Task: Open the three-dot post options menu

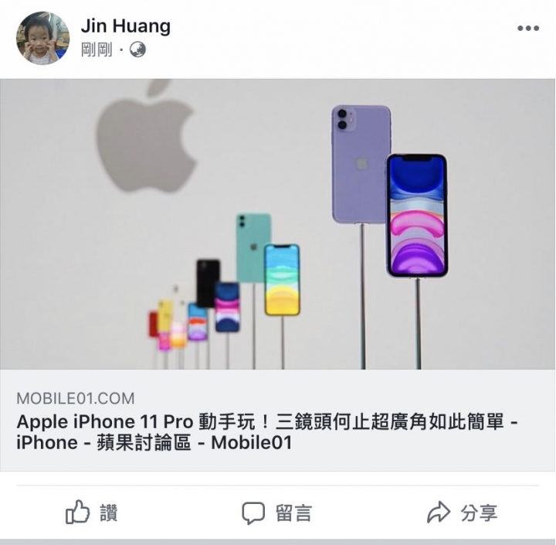Action: (x=528, y=28)
